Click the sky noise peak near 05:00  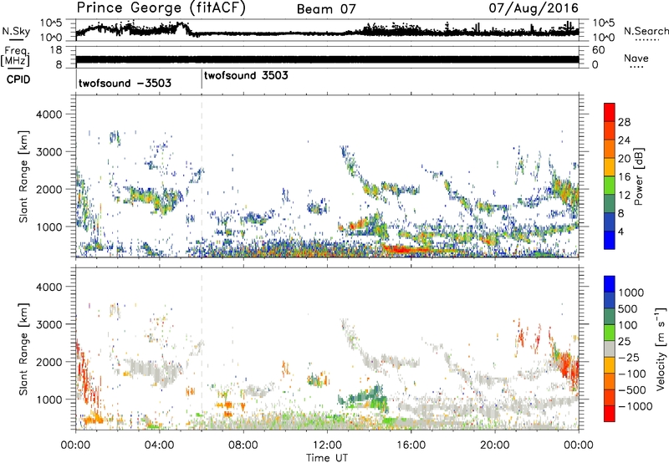[181, 25]
